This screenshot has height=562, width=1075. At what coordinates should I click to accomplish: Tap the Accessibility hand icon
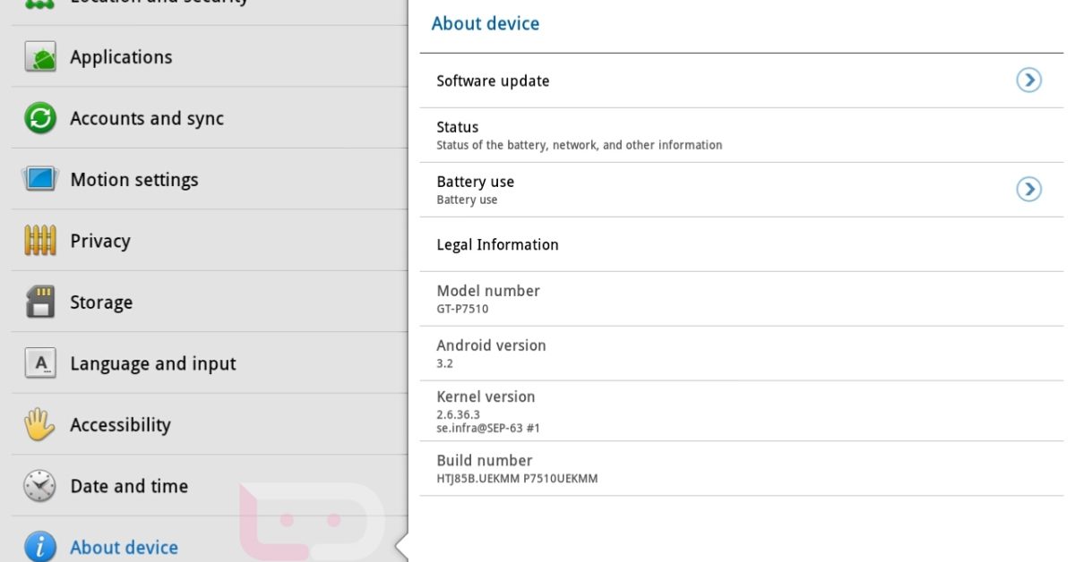click(x=40, y=424)
